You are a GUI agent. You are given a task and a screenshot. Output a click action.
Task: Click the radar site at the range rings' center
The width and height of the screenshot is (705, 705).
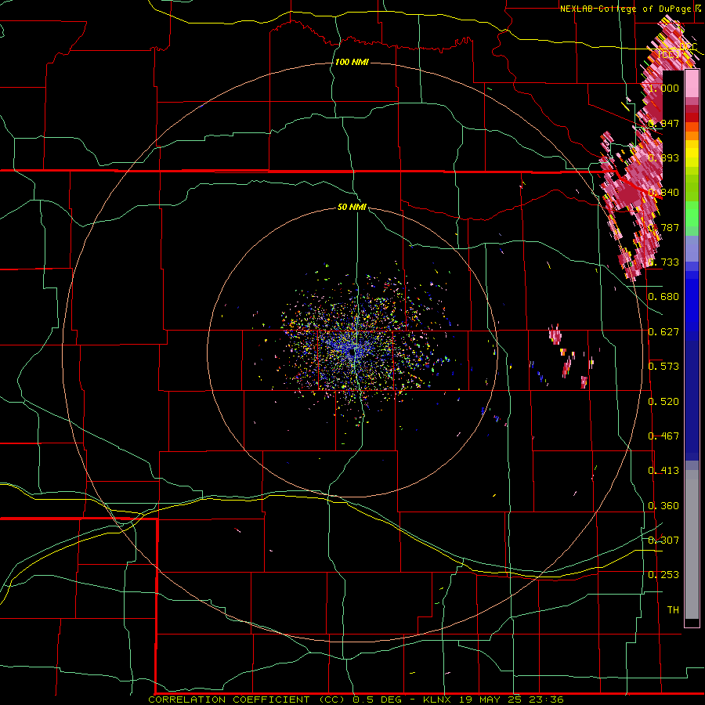point(352,353)
